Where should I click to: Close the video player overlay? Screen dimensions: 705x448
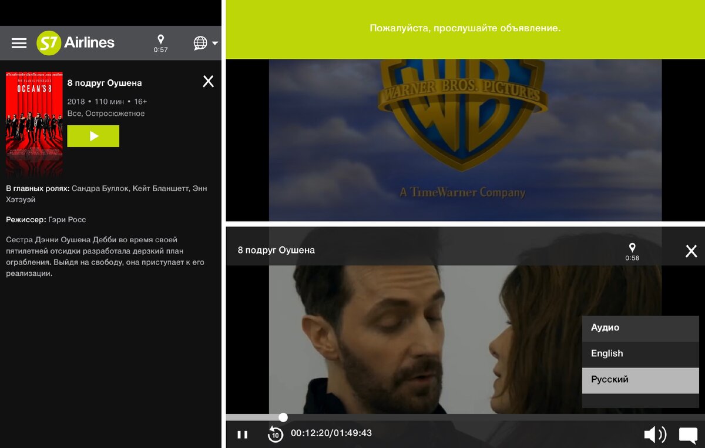pyautogui.click(x=691, y=251)
